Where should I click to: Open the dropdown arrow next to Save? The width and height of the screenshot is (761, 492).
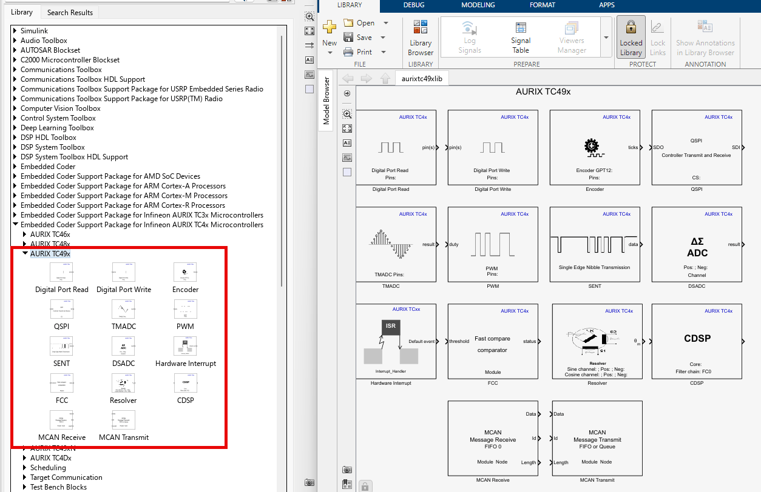coord(384,38)
